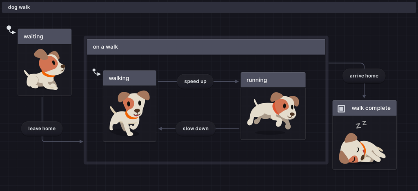This screenshot has height=191, width=418.
Task: Click the initial state marker beside walking
Action: [x=94, y=71]
